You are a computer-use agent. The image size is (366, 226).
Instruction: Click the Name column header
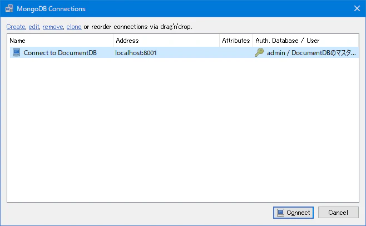point(60,41)
